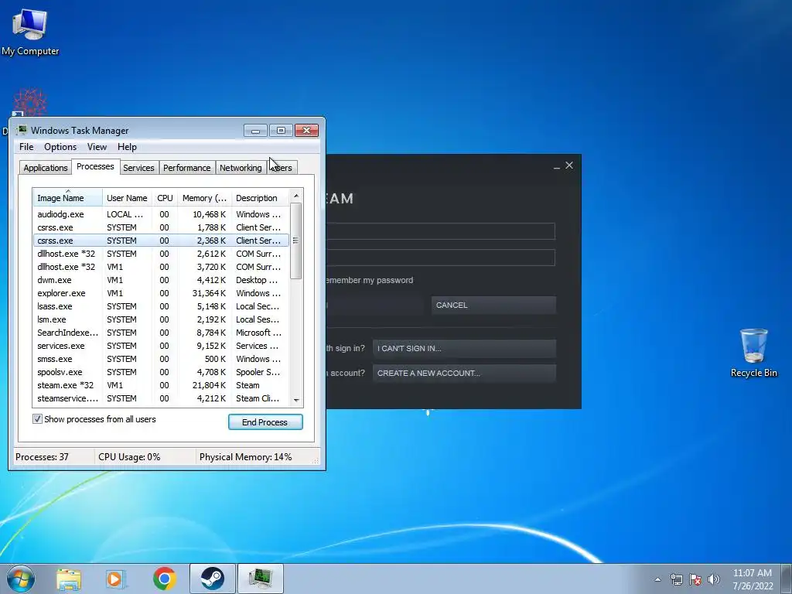This screenshot has width=792, height=594.
Task: Select csrss.exe row with 1,788 K memory
Action: (161, 227)
